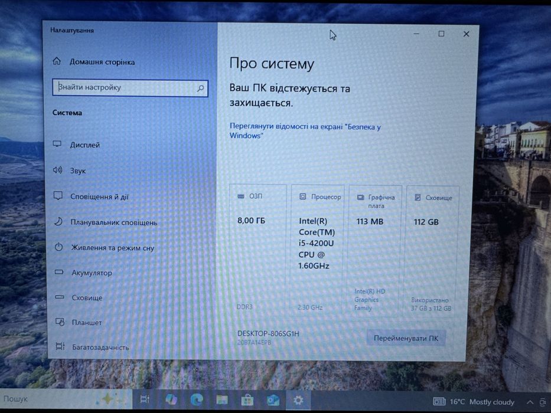551x413 pixels.
Task: Open Сповіщення й дії settings
Action: (100, 196)
